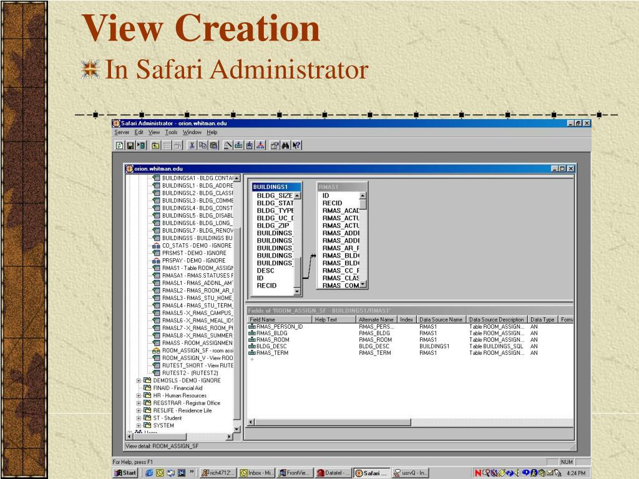Screen dimensions: 639x479
Task: Click BUILDINGS1 list scroll down arrow
Action: [297, 291]
